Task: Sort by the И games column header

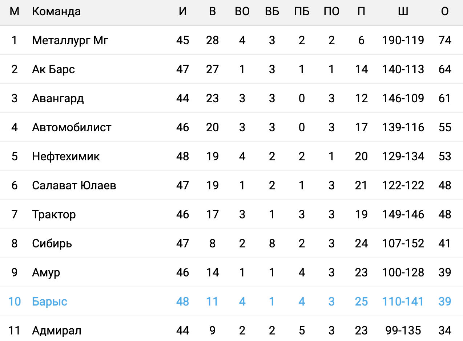Action: pyautogui.click(x=183, y=12)
